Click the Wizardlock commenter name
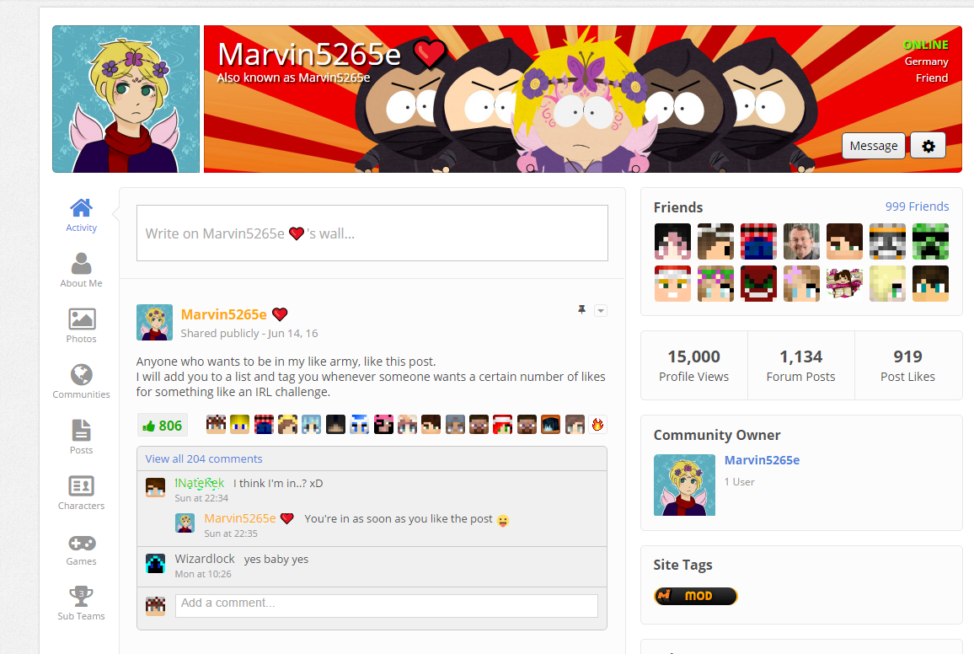The image size is (974, 654). point(205,559)
